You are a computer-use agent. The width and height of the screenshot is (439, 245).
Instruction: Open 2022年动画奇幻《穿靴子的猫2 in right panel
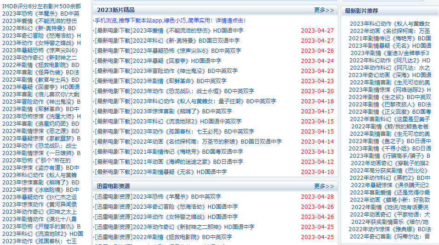point(390,163)
